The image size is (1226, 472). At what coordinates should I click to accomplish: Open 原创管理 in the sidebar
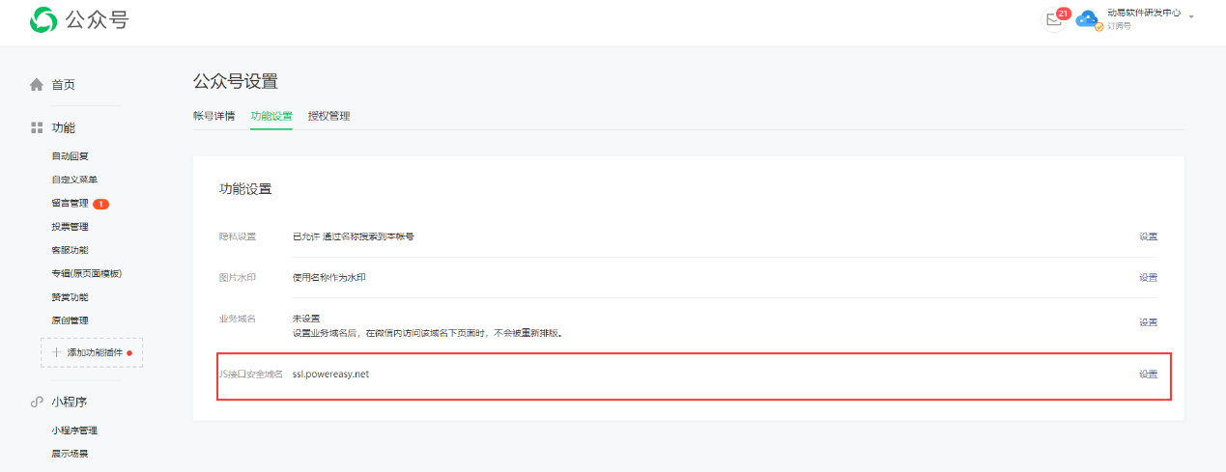[x=71, y=320]
